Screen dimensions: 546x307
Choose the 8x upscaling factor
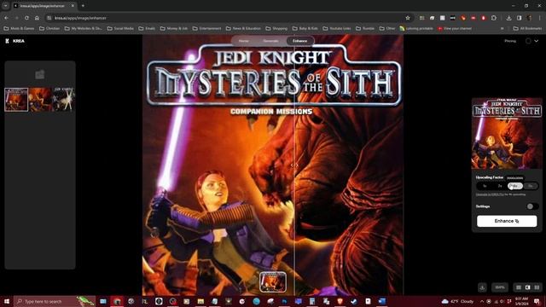click(x=531, y=186)
